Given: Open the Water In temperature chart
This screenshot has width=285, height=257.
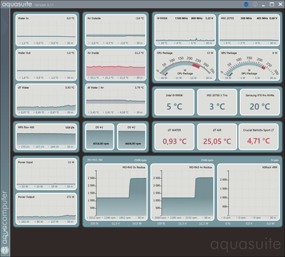Looking at the screenshot, I should pyautogui.click(x=46, y=30).
